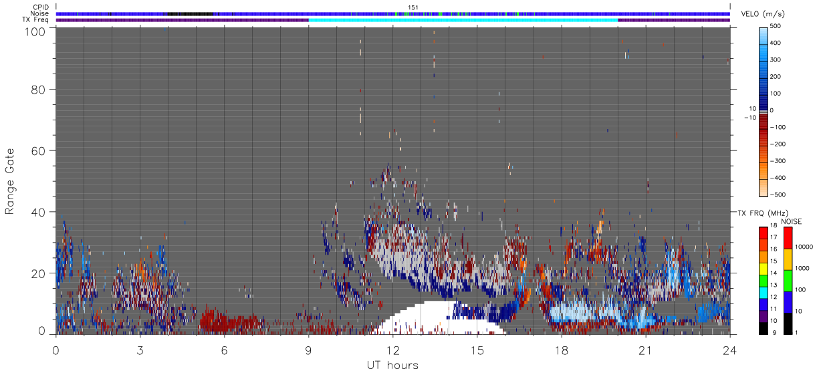Click the blue NOISE legend swatch

788,301
